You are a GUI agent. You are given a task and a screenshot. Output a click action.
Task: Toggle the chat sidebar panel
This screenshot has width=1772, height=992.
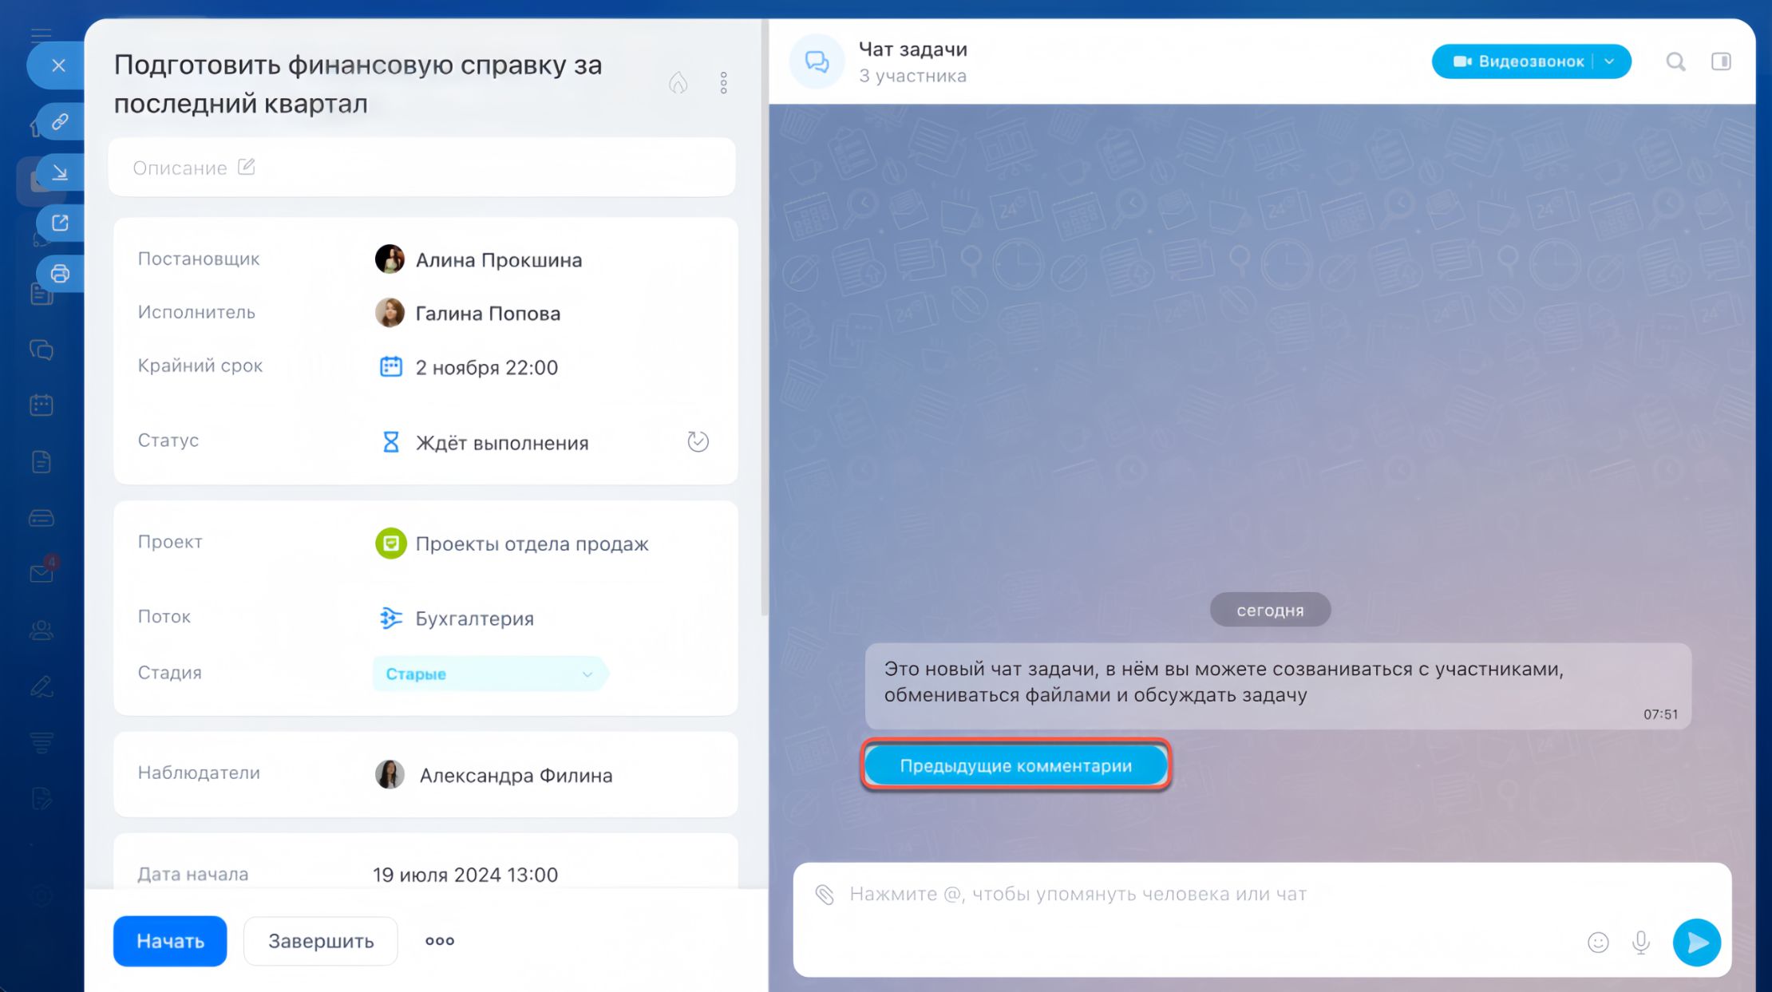(1721, 61)
